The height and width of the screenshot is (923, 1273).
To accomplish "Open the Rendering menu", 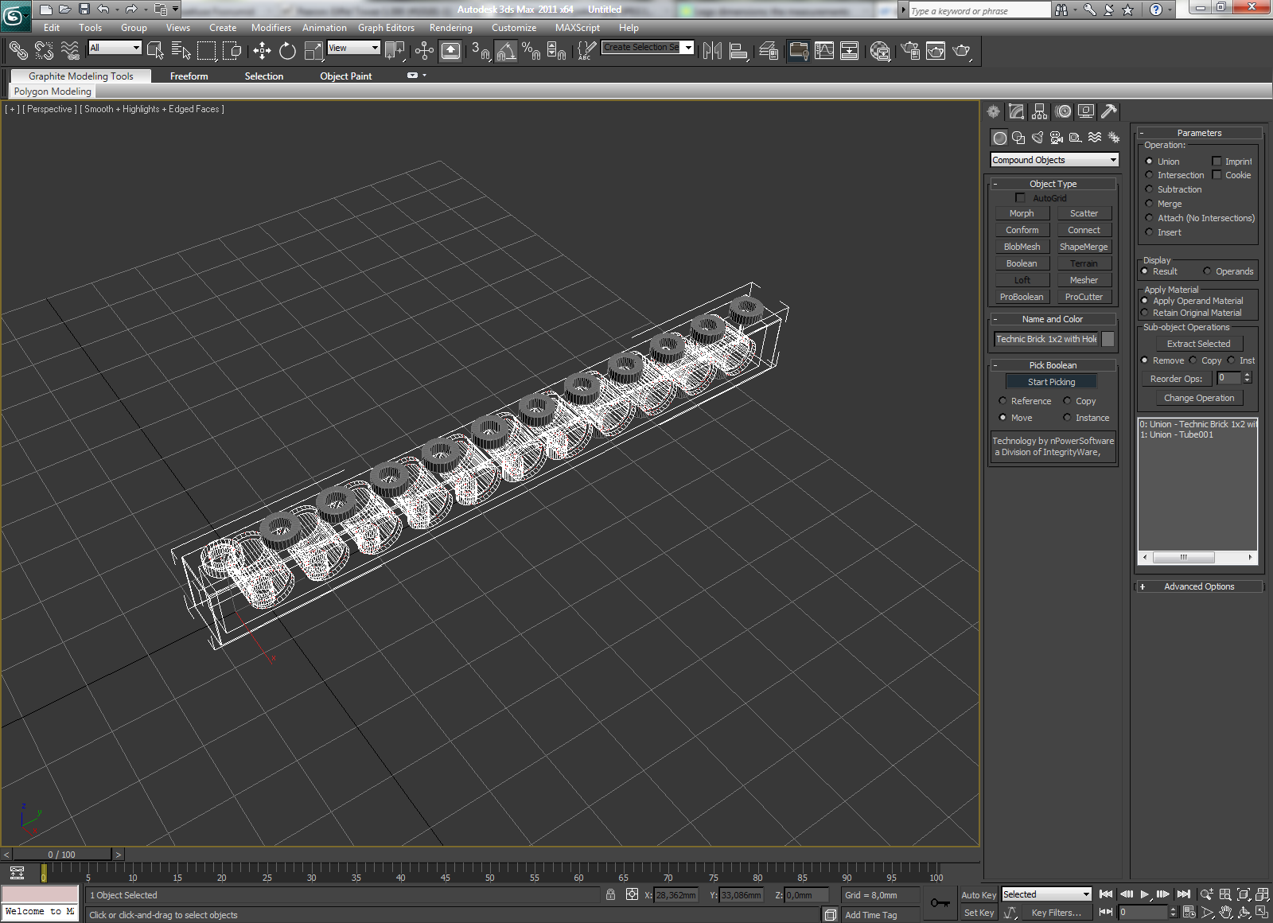I will point(451,28).
